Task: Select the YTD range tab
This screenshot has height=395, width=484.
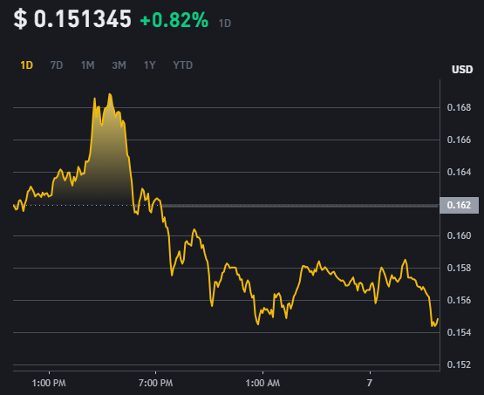Action: pyautogui.click(x=183, y=65)
